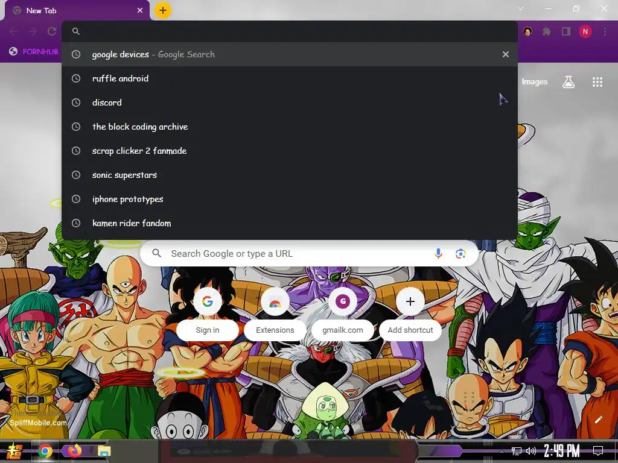
Task: Open the Google apps grid
Action: (x=597, y=82)
